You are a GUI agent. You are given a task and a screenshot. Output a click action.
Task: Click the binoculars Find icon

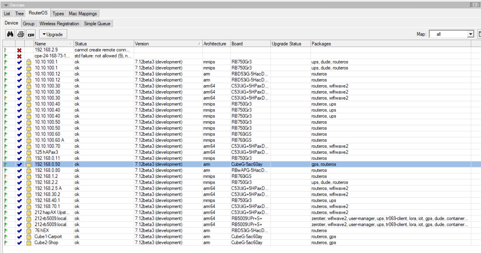(10, 34)
